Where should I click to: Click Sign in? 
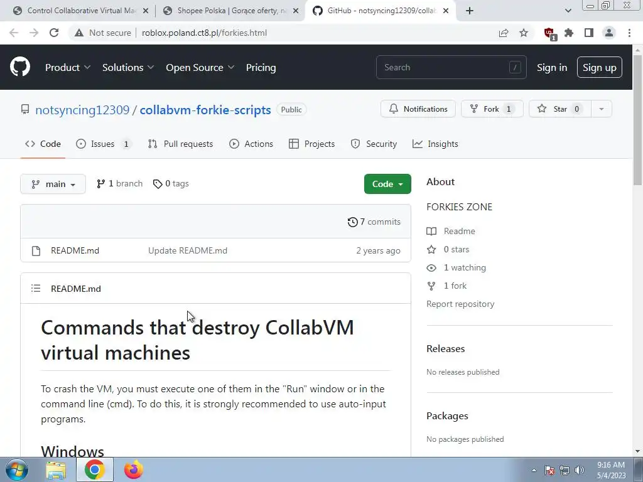tap(552, 68)
